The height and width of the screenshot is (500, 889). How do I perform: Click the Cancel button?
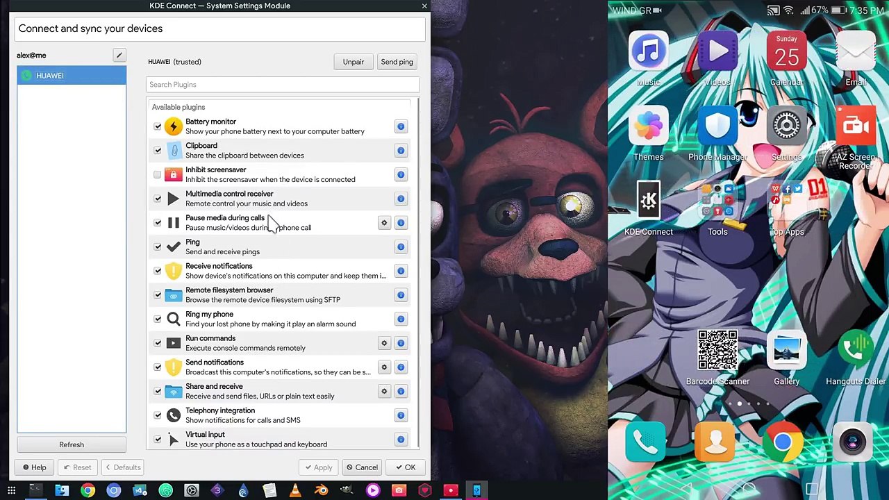click(362, 467)
